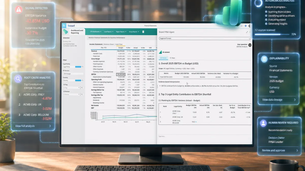
Task: Switch to the Cash Flow tab
Action: point(119,44)
